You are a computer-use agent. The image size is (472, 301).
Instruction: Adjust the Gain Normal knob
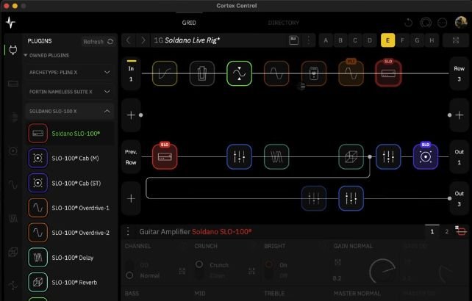coord(382,271)
